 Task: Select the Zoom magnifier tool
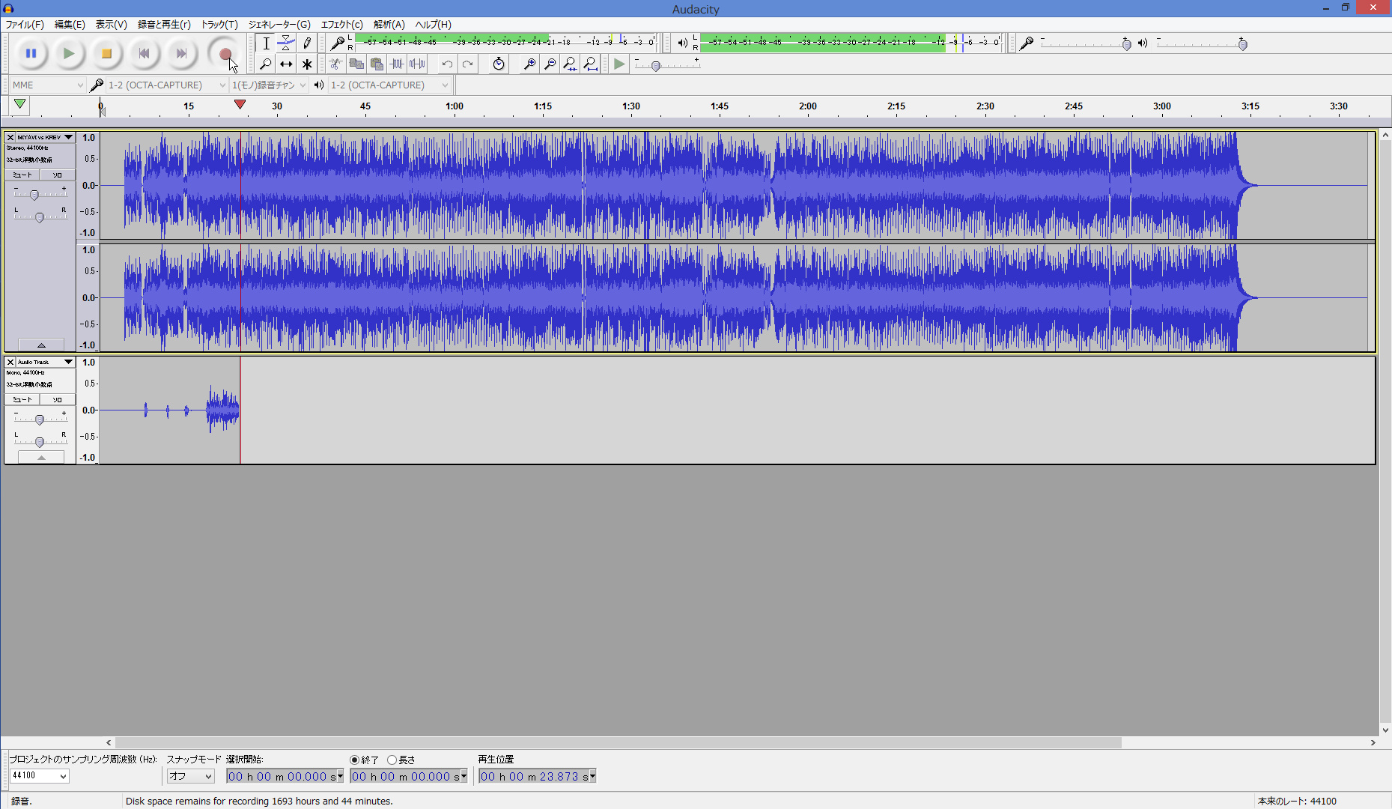266,64
